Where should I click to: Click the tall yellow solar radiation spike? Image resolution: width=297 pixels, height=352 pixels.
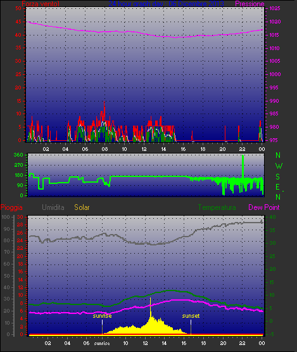coord(150,308)
